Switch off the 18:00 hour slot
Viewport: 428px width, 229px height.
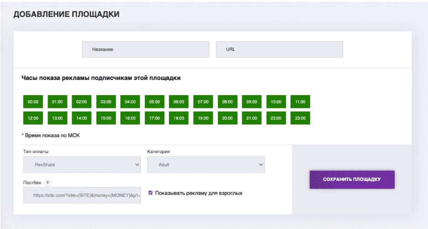pyautogui.click(x=179, y=118)
